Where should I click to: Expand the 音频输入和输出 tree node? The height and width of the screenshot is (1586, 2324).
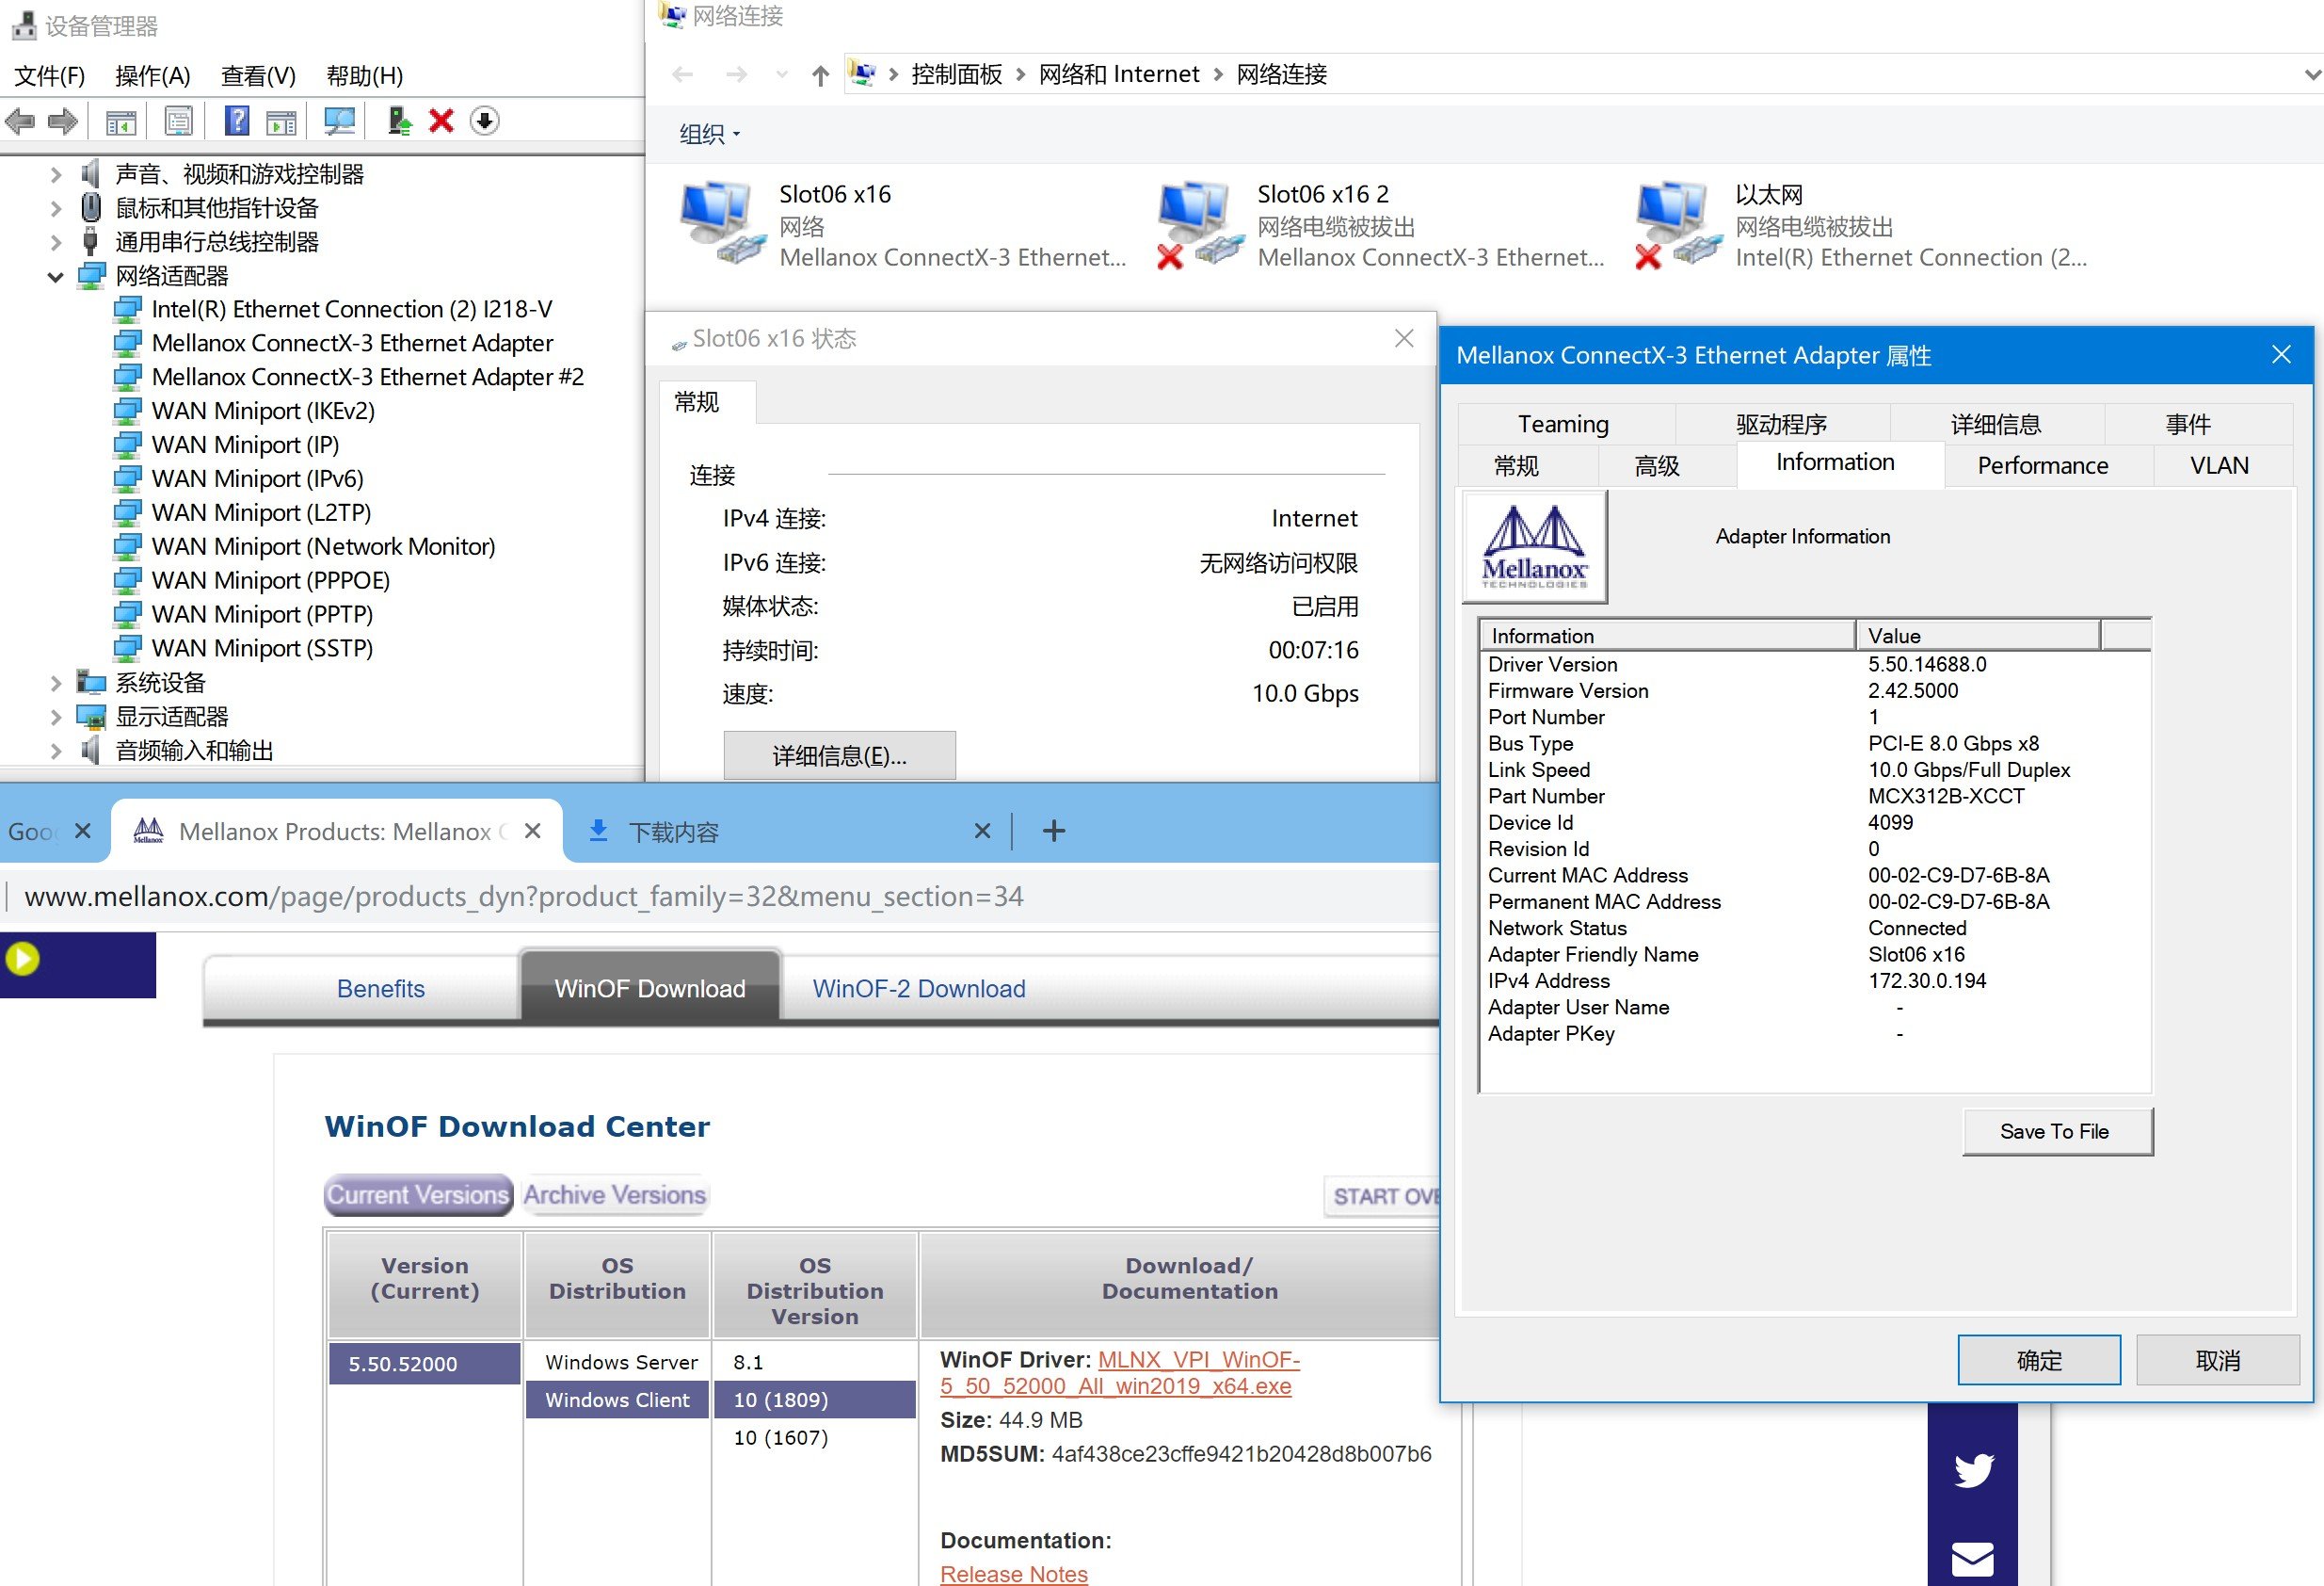pyautogui.click(x=56, y=751)
